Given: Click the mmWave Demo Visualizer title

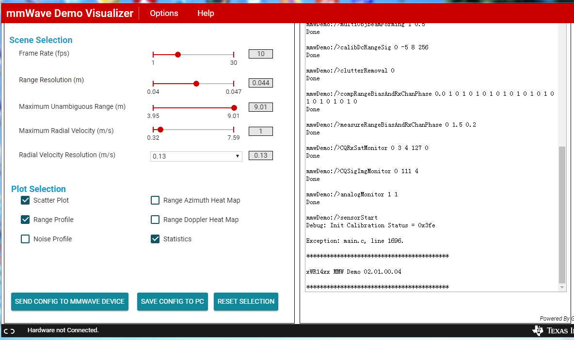Looking at the screenshot, I should pyautogui.click(x=69, y=13).
